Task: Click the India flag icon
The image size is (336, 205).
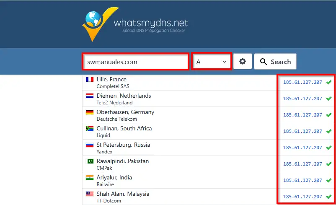Action: pyautogui.click(x=90, y=178)
